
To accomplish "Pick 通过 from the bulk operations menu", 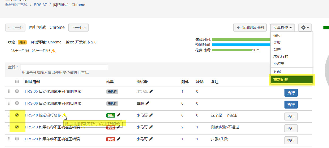I will coord(277,36).
